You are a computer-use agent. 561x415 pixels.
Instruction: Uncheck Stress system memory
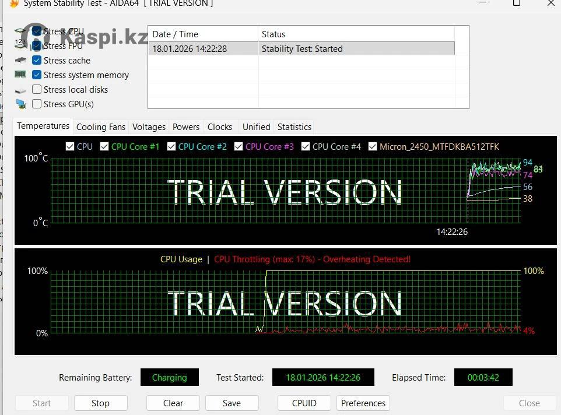point(37,75)
